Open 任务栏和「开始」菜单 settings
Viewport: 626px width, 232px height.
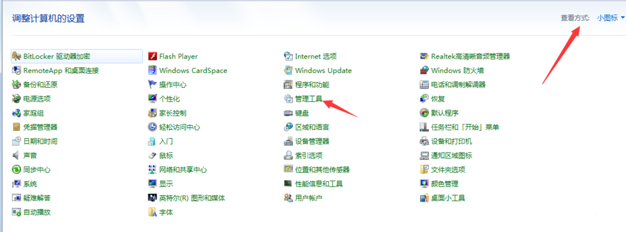[x=465, y=127]
